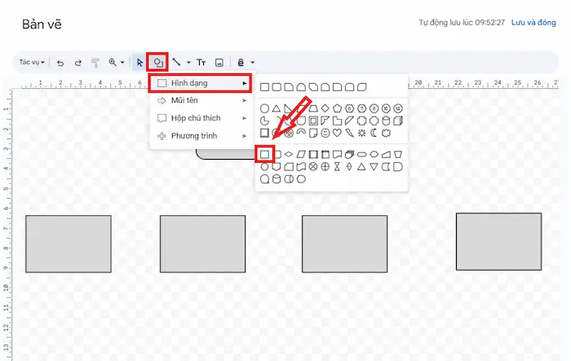Choose the flowchart data parallelogram shape
Image resolution: width=571 pixels, height=361 pixels.
point(301,154)
